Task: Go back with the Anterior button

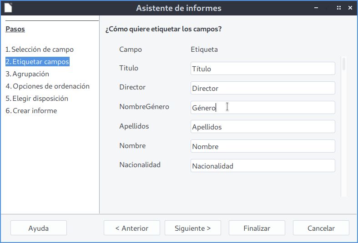Action: coord(132,228)
